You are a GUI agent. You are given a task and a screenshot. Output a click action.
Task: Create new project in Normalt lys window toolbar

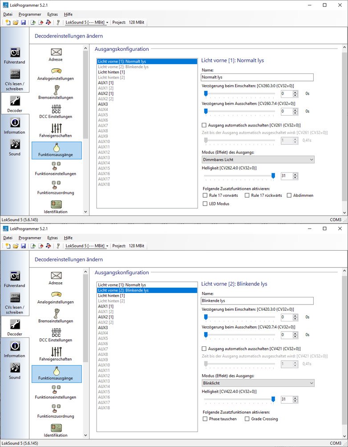(x=8, y=22)
